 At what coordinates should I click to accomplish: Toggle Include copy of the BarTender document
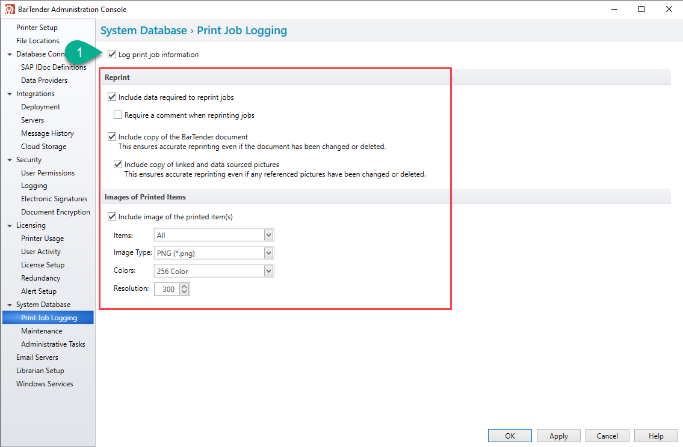(112, 136)
